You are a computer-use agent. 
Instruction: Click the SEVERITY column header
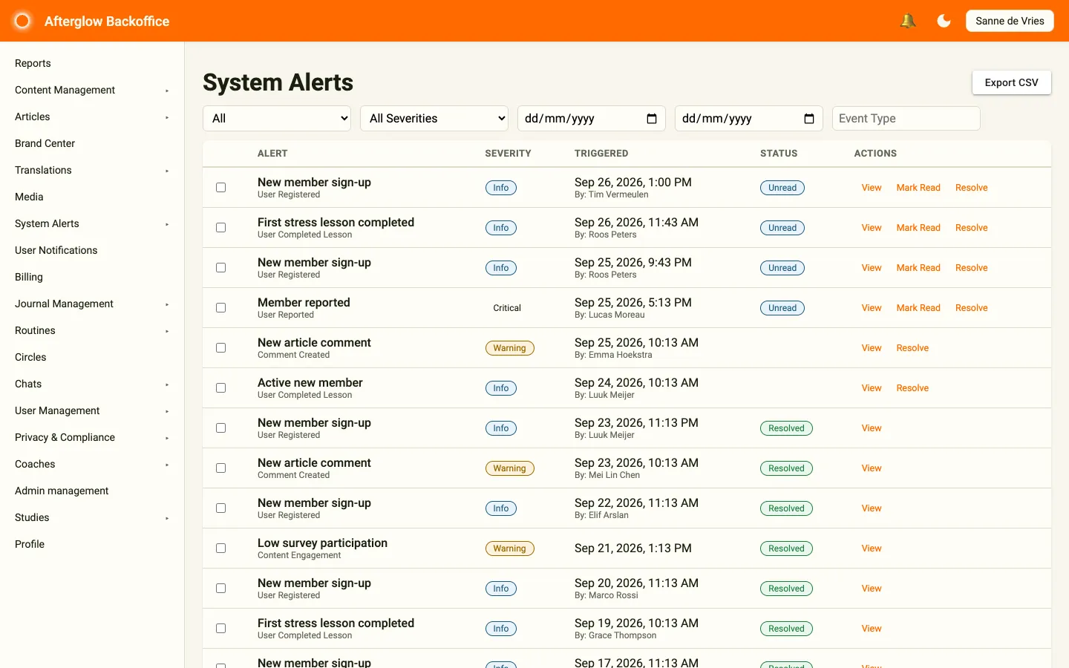click(x=508, y=154)
